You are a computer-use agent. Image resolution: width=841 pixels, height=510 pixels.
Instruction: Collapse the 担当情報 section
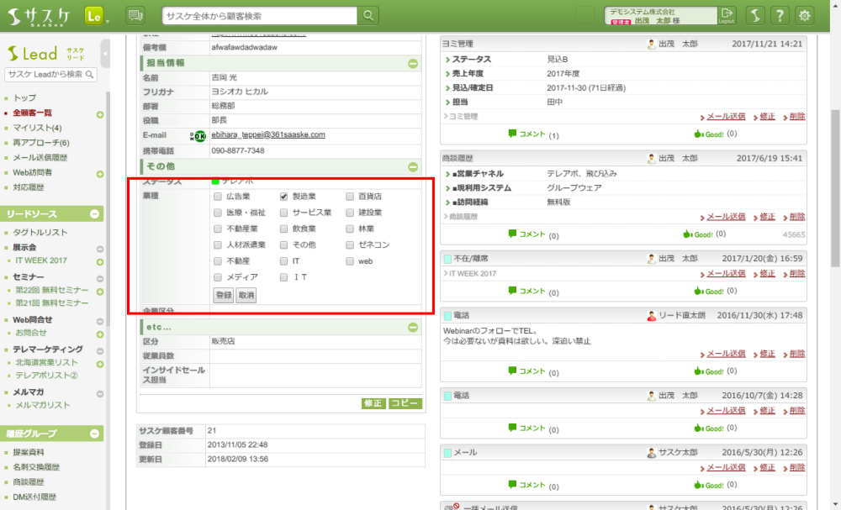tap(413, 63)
